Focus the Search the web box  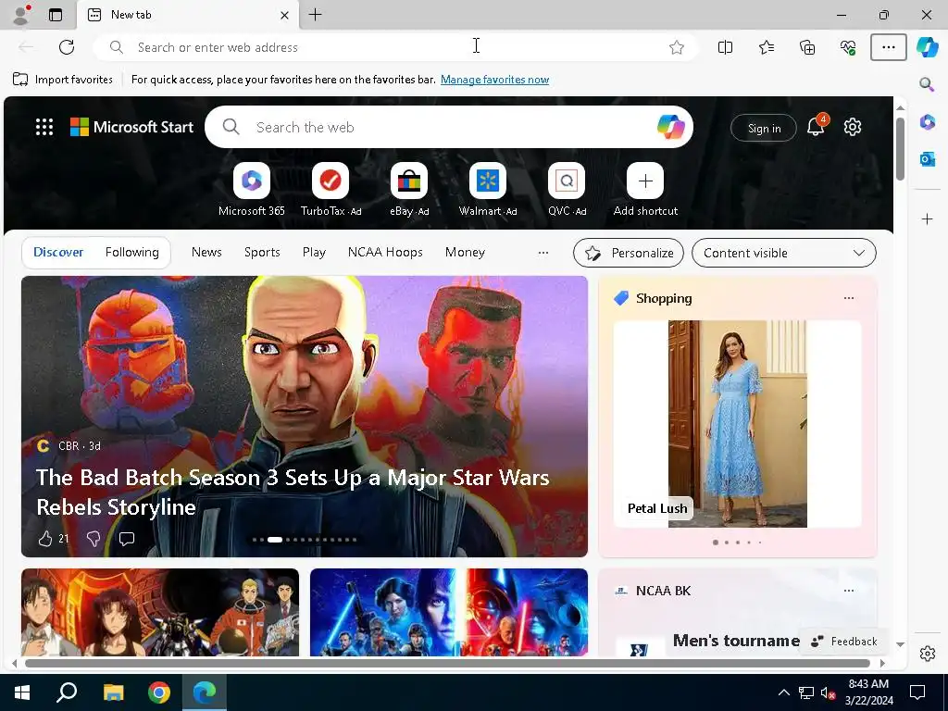(449, 127)
